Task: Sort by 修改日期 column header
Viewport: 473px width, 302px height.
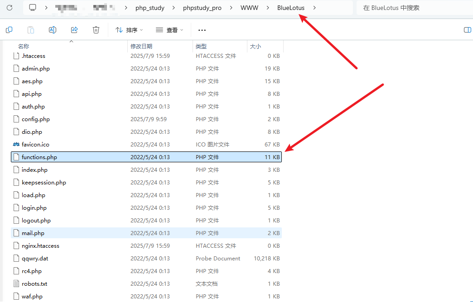Action: [141, 46]
